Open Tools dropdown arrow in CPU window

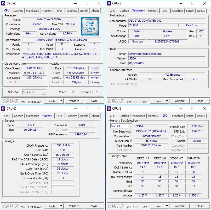(x=61, y=101)
